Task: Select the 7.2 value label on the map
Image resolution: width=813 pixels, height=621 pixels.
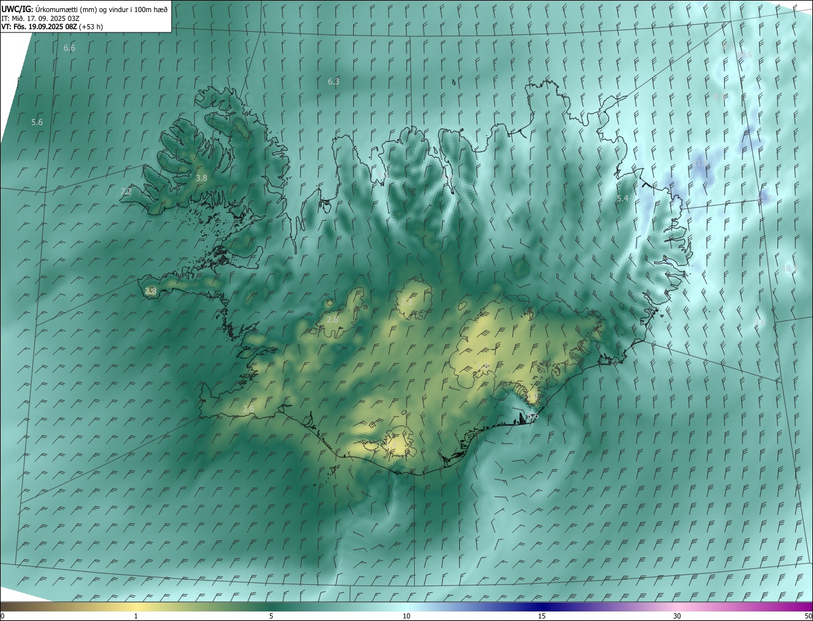Action: (126, 191)
